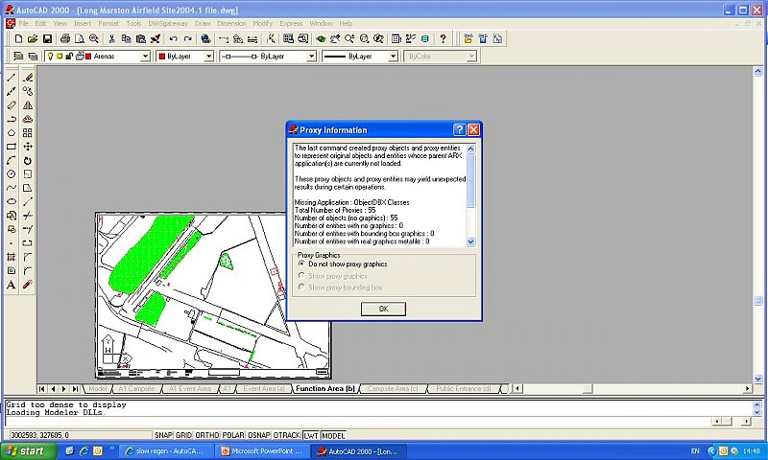
Task: Open the Arenas layer dropdown
Action: tap(145, 57)
